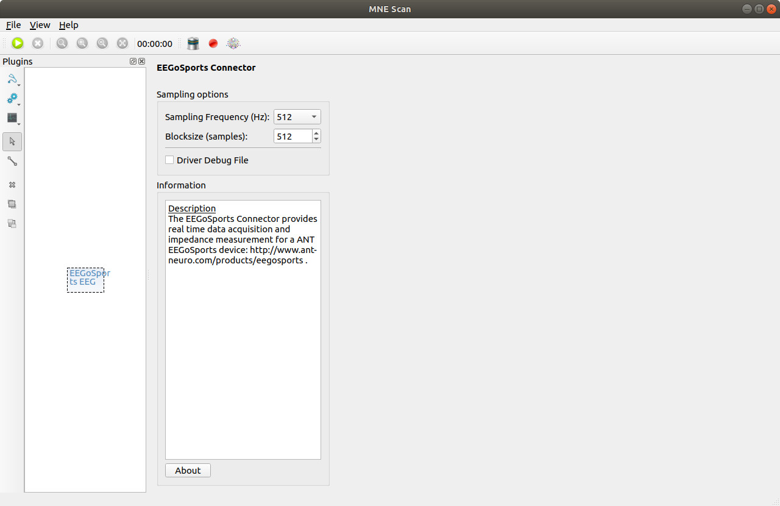Expand the sensors plugin menu in the sidebar
The image size is (780, 506).
point(12,79)
